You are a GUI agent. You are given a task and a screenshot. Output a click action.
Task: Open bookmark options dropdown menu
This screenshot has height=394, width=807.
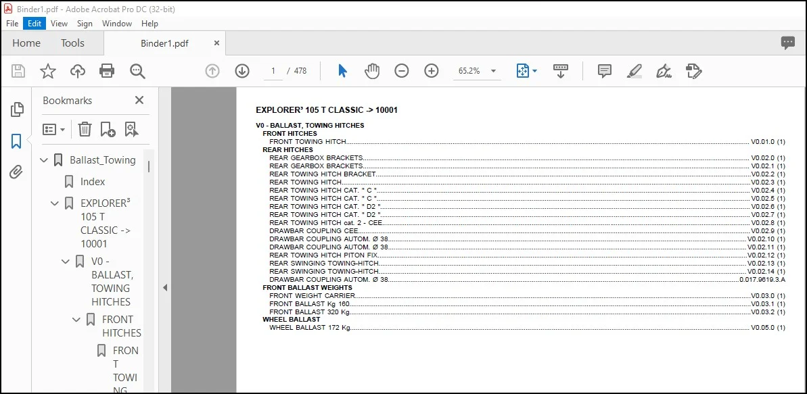pos(53,129)
